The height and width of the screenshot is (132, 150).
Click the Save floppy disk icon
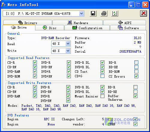point(93,13)
